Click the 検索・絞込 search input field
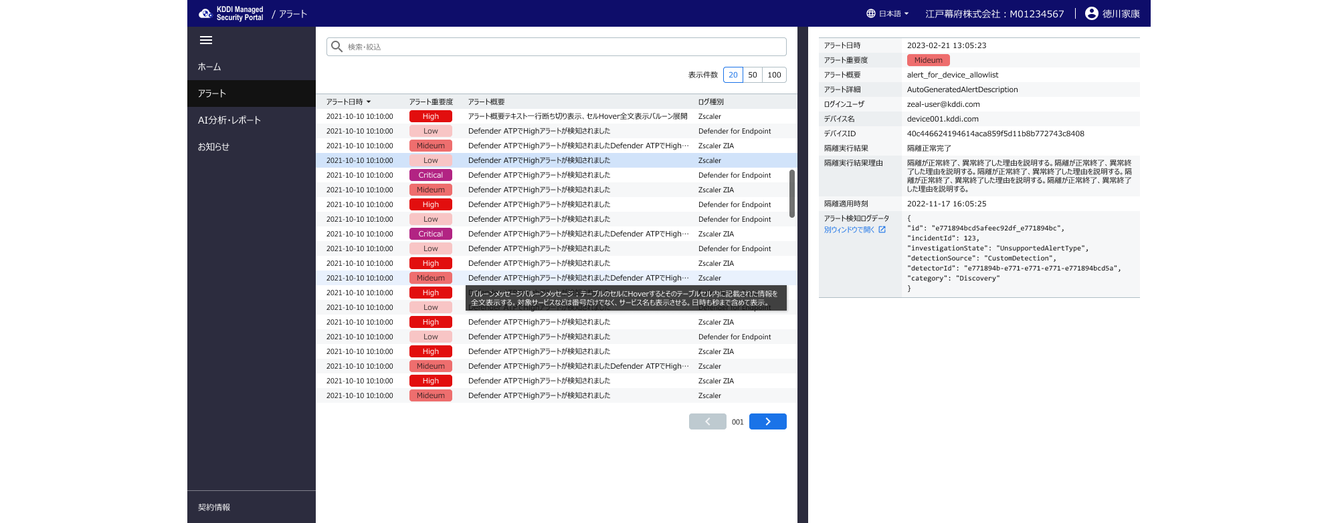Screen dimensions: 1338x523 (x=562, y=47)
